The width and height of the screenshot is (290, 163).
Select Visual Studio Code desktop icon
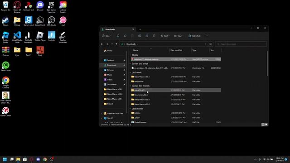(17, 37)
